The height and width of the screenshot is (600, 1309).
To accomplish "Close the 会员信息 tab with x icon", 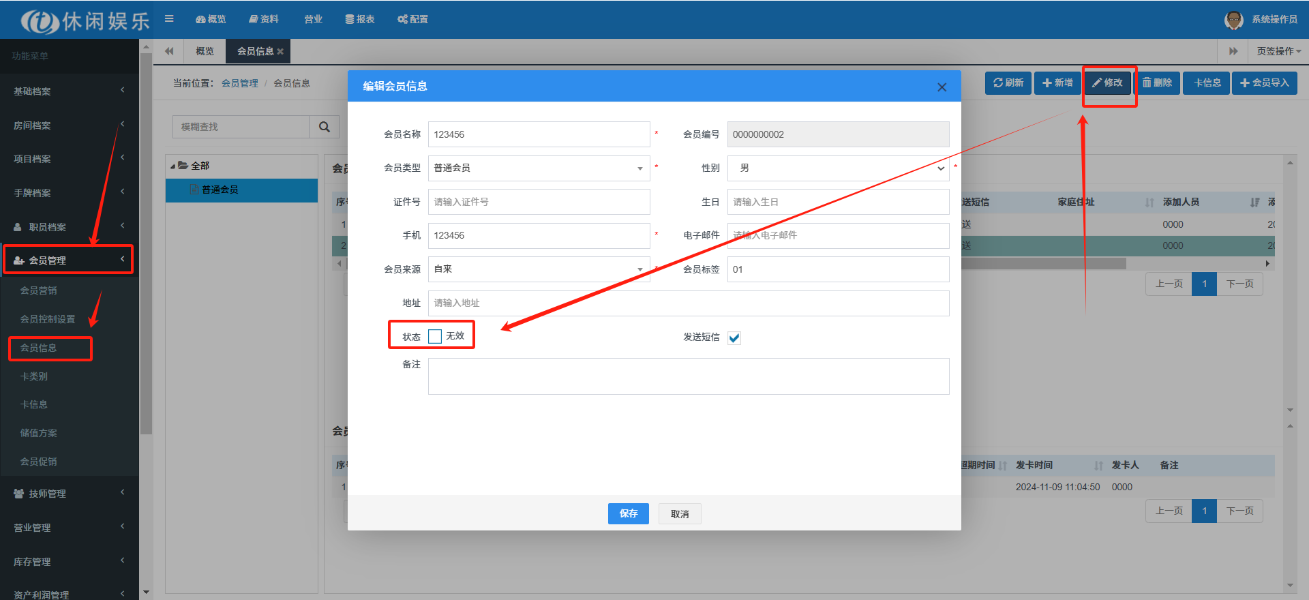I will coord(280,52).
